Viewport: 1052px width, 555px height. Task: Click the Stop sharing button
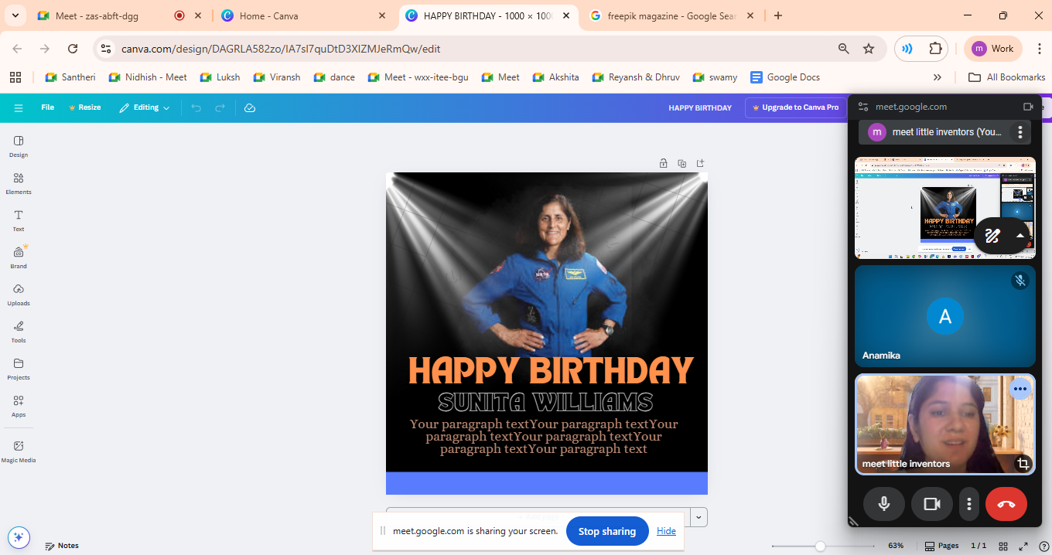(x=607, y=531)
